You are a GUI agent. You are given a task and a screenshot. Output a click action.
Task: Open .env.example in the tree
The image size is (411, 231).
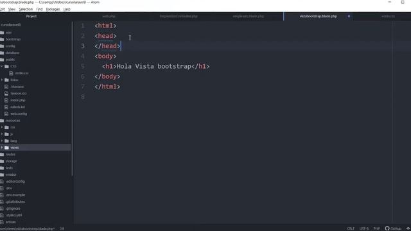(x=15, y=195)
